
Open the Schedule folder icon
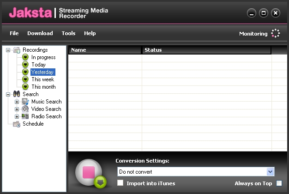tap(17, 124)
